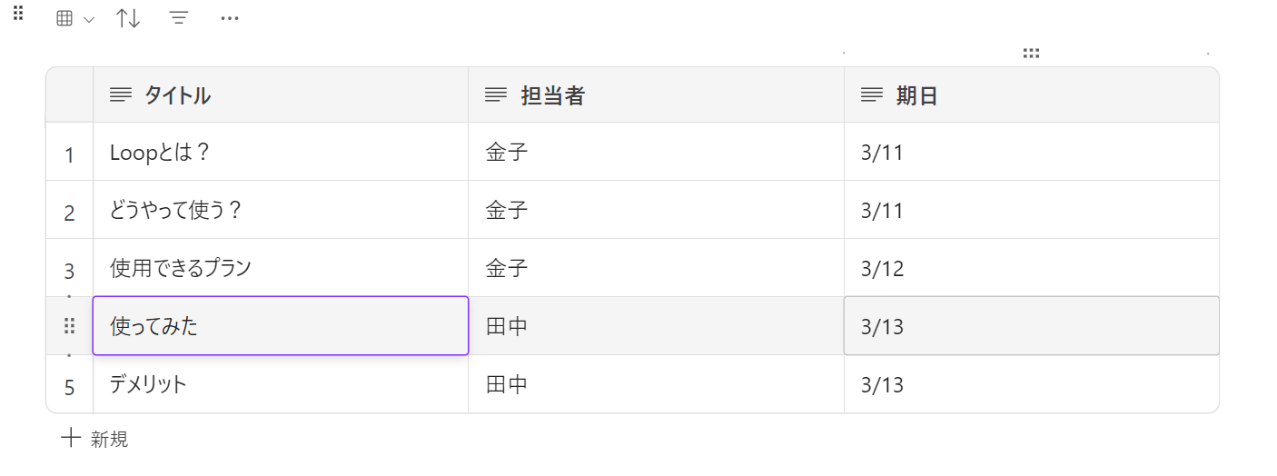This screenshot has height=476, width=1277.
Task: Click the column drag handle above 期日
Action: click(1031, 54)
